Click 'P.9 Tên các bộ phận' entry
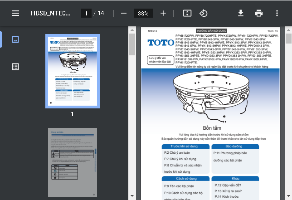The height and width of the screenshot is (200, 292). click(x=179, y=186)
